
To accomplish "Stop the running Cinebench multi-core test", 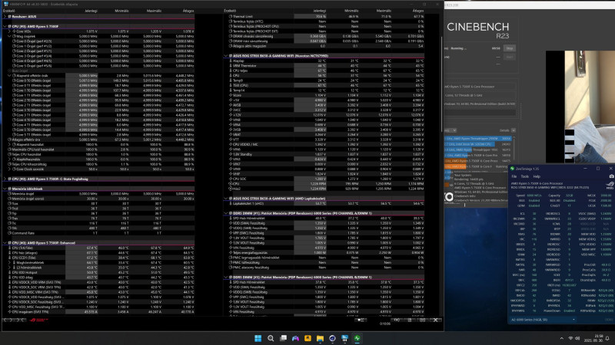I will tap(510, 48).
